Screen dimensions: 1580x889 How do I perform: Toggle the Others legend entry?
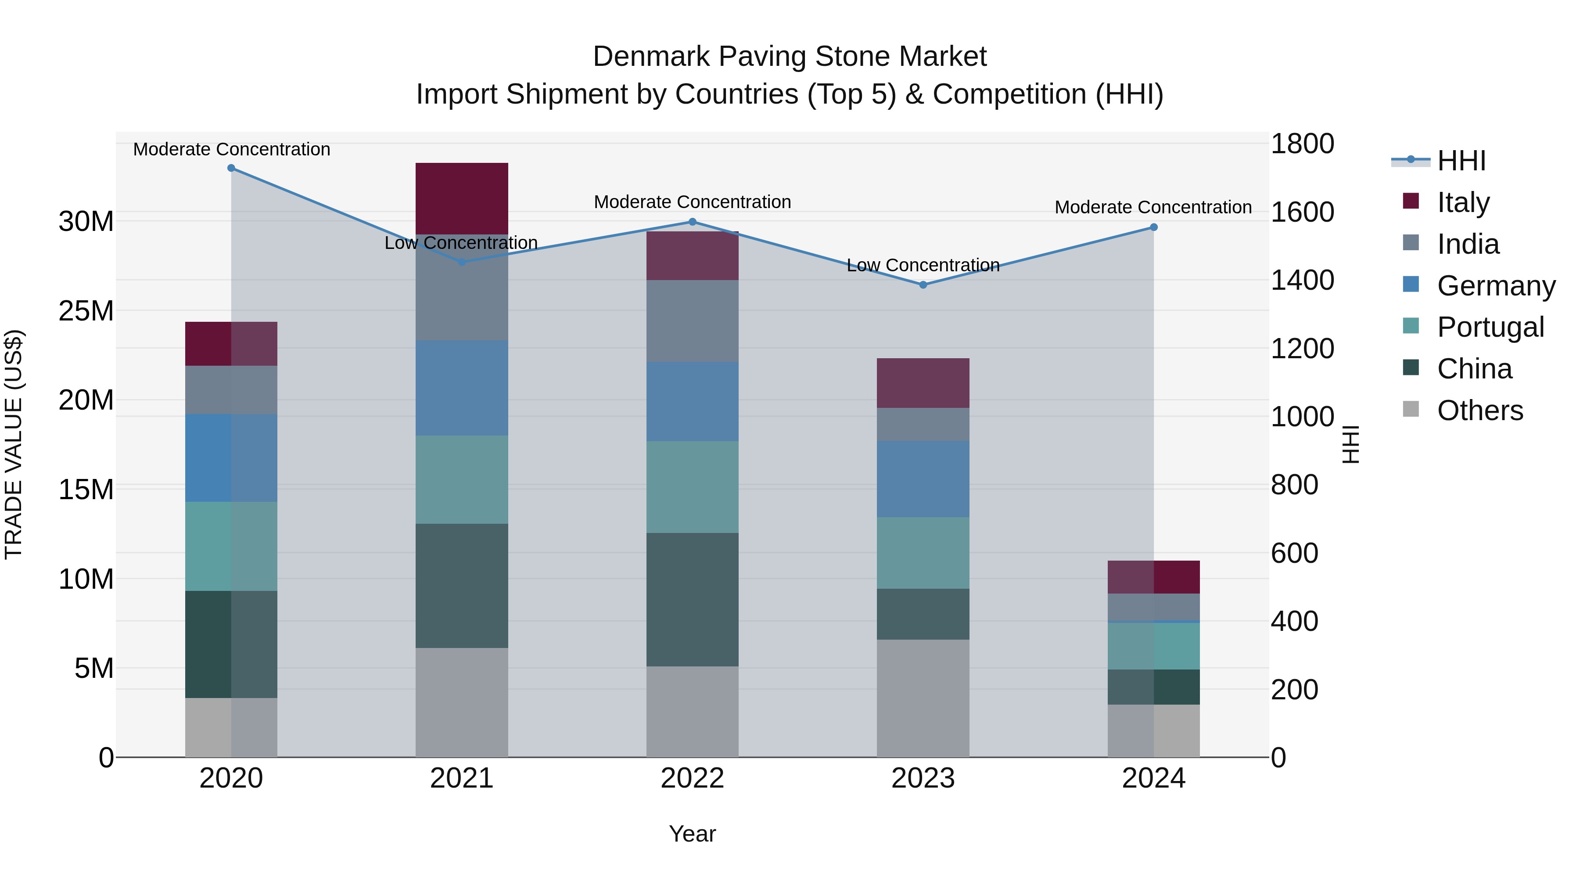point(1463,410)
